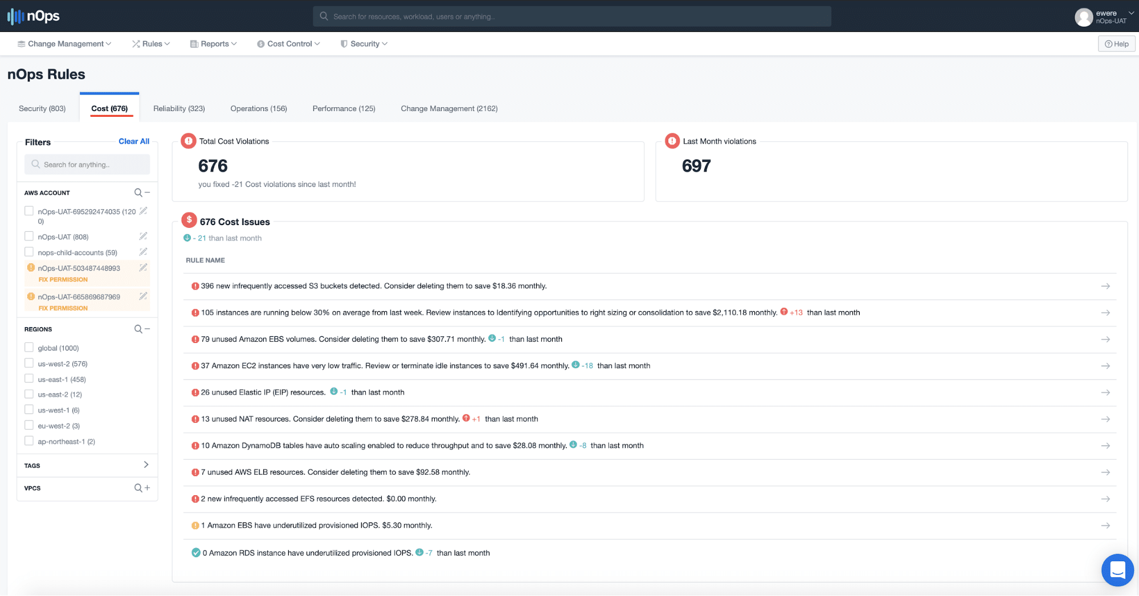Open the Security dropdown menu

[x=364, y=44]
